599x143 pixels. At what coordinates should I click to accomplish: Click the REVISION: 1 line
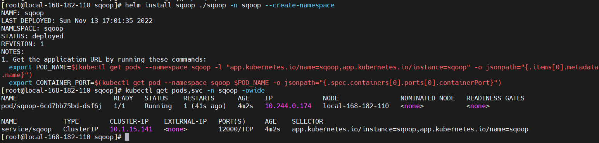tap(22, 44)
